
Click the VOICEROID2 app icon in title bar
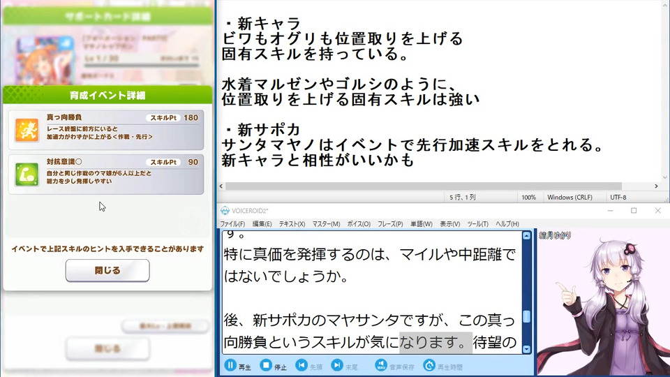click(225, 211)
